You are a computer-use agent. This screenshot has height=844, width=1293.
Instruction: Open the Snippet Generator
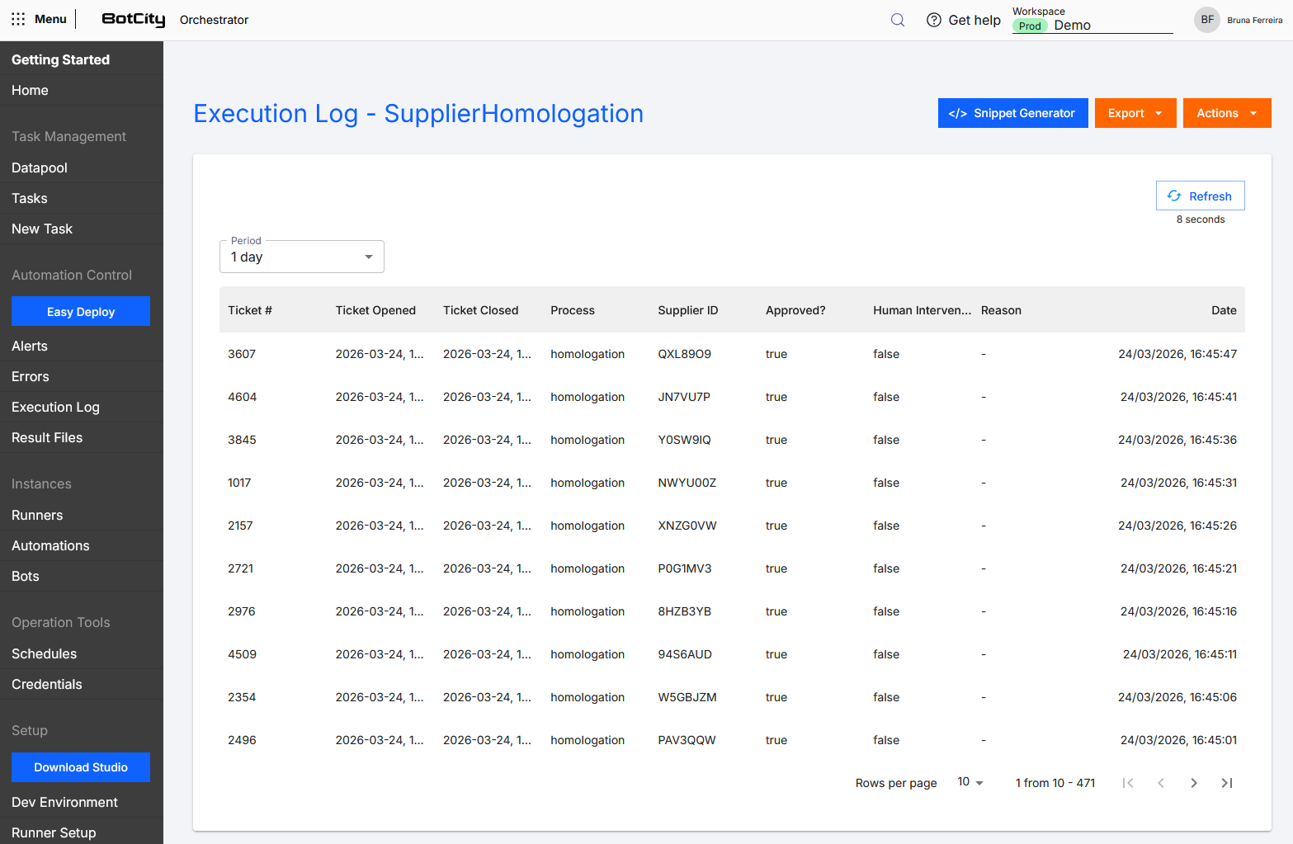point(1012,113)
